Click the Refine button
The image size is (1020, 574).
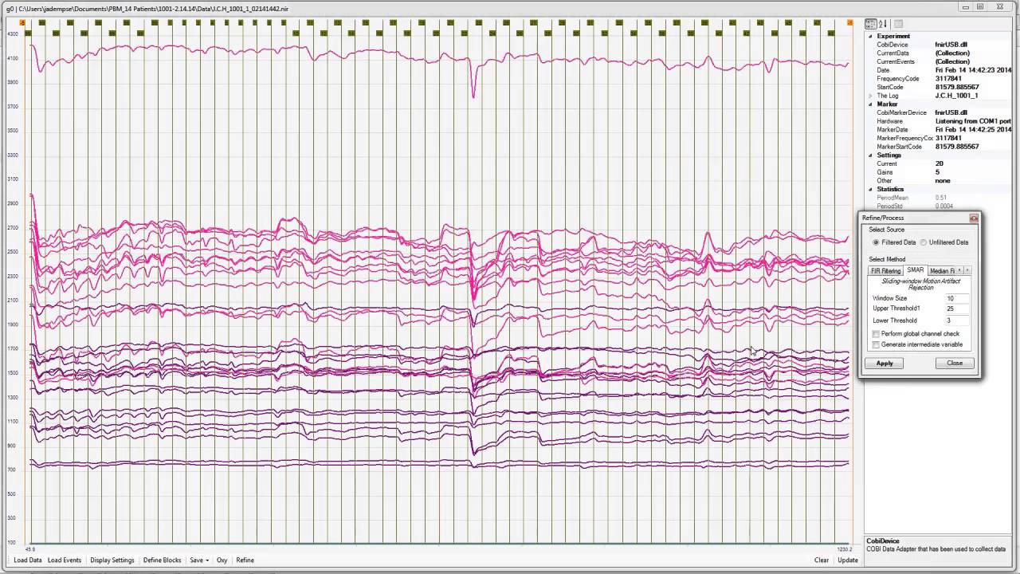pos(245,560)
